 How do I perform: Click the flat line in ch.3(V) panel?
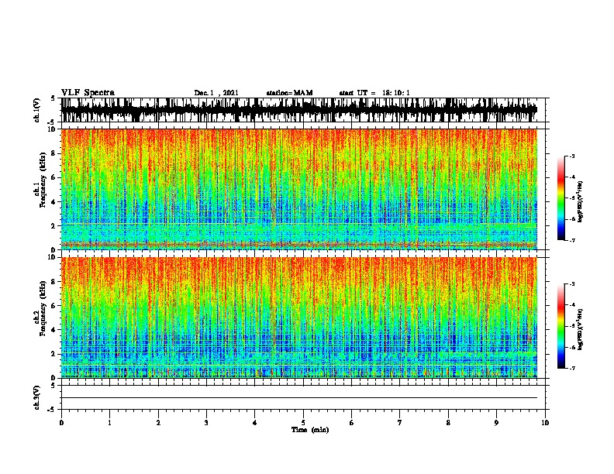(x=299, y=398)
